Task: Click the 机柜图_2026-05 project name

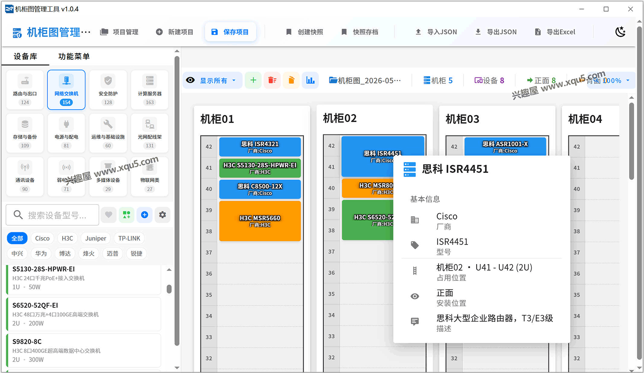Action: pyautogui.click(x=365, y=80)
